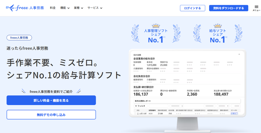Click the 給与ソフト シェア No.1 laurel badge
Image resolution: width=261 pixels, height=133 pixels.
pos(217,33)
